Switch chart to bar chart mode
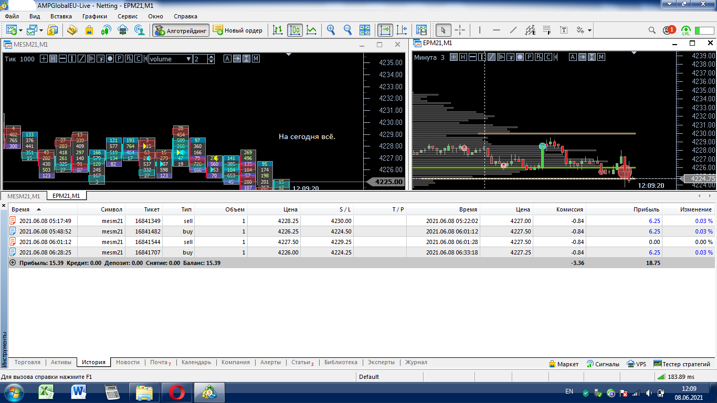This screenshot has height=403, width=717. pos(278,30)
